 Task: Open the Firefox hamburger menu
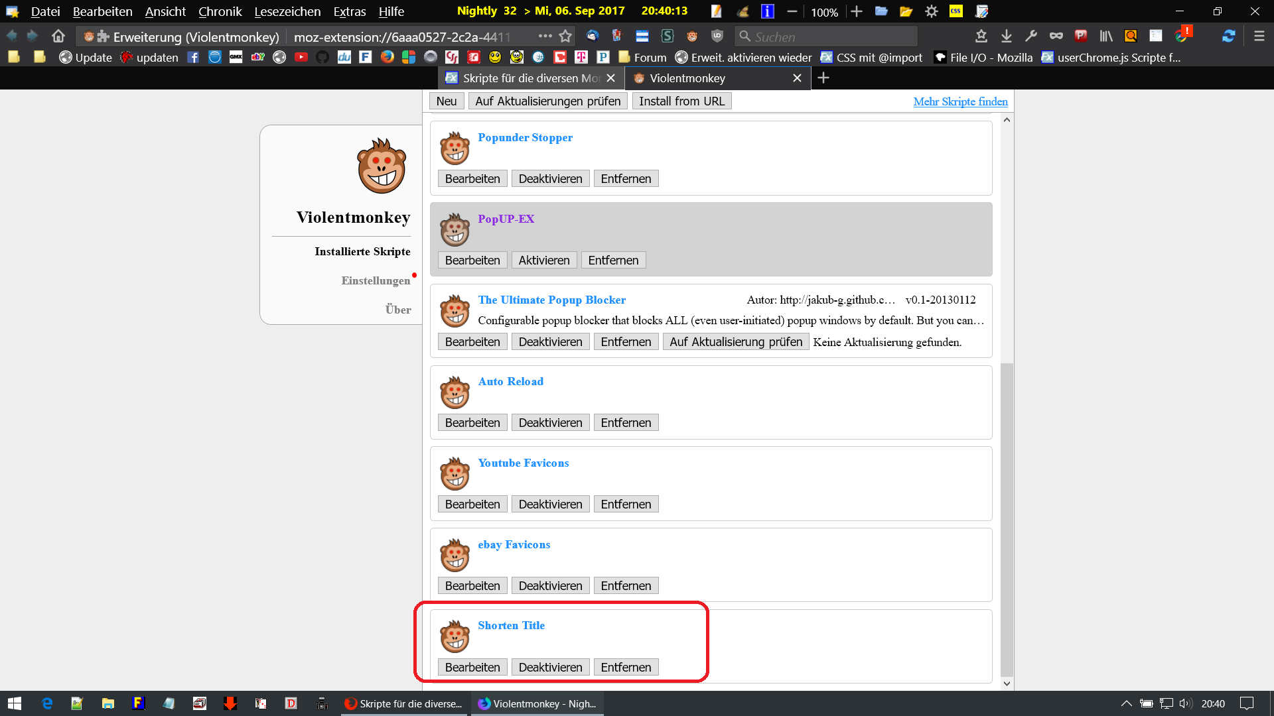[x=1259, y=36]
